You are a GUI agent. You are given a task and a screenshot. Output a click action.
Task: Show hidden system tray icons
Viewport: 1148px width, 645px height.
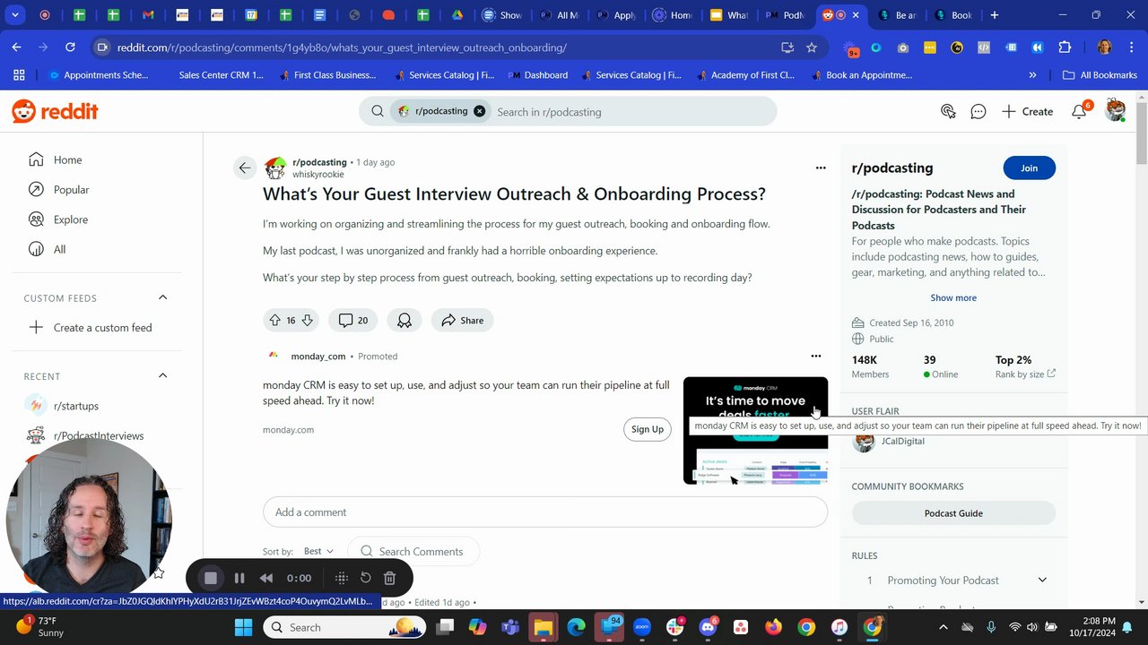point(943,627)
